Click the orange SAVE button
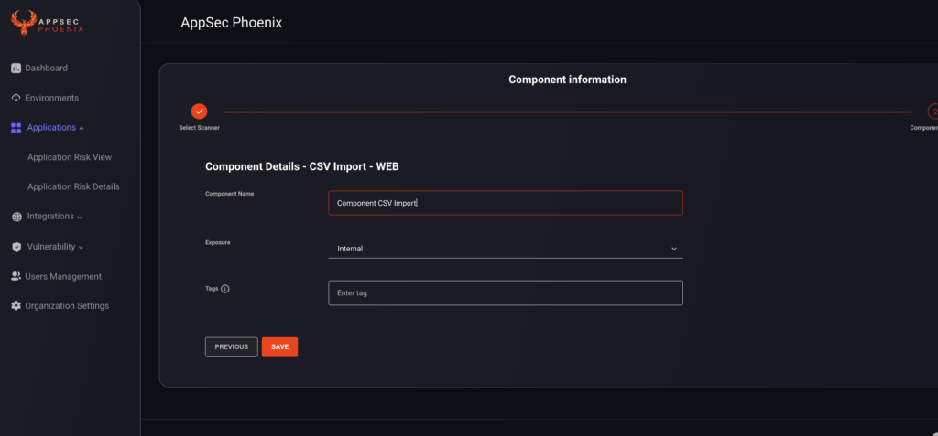 pos(280,347)
